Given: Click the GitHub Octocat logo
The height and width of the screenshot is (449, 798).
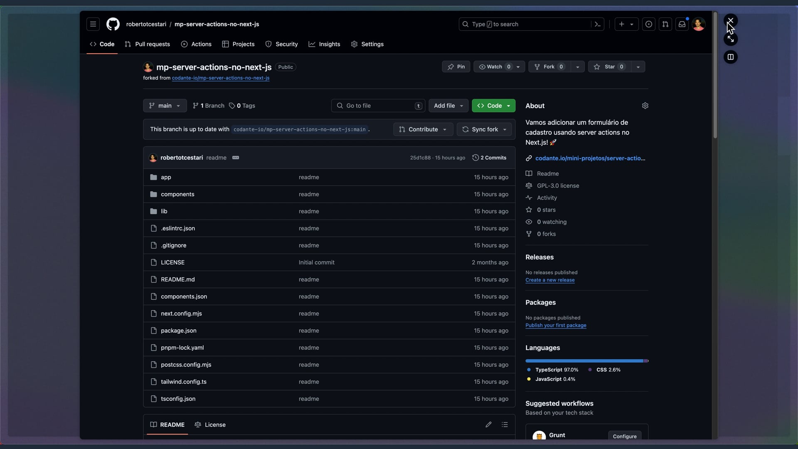Looking at the screenshot, I should click(113, 24).
